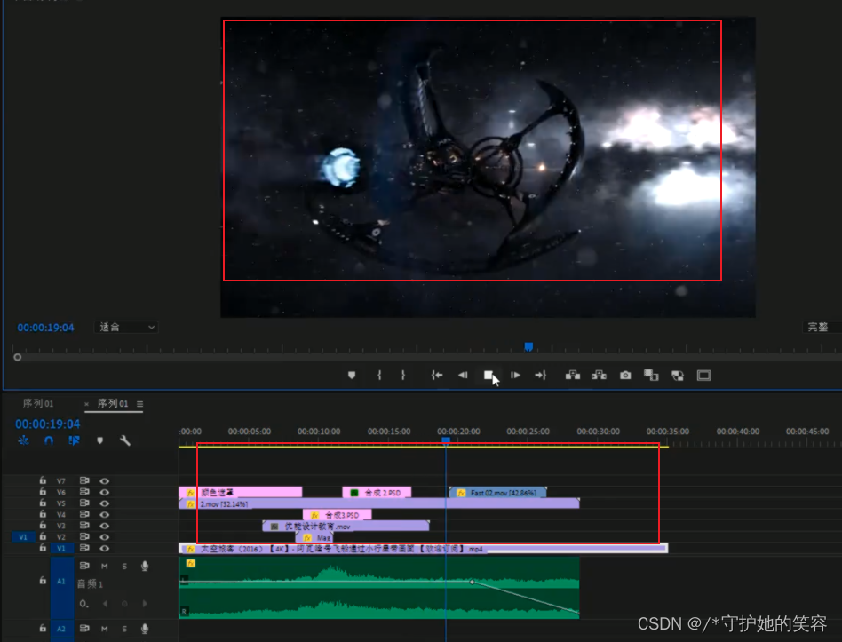Add a marker from the monitor transport bar
The image size is (842, 642).
pos(352,376)
